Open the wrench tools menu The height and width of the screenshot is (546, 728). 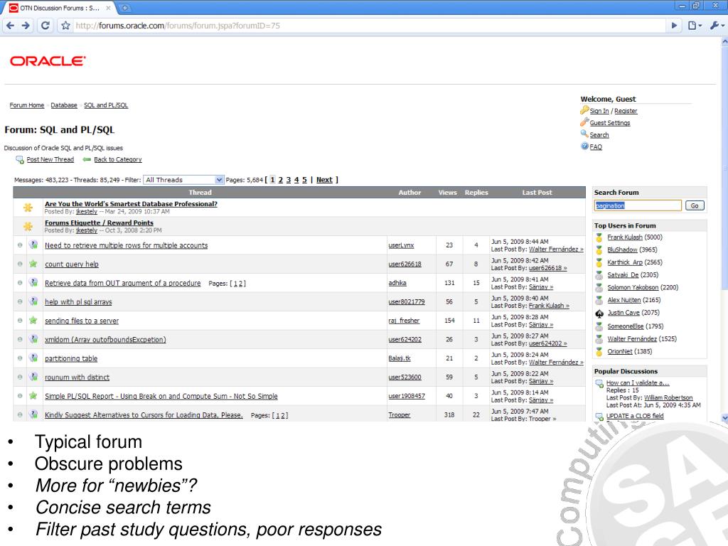coord(716,26)
